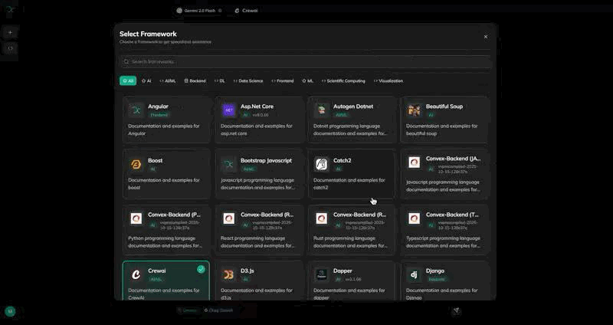Screen dimensions: 613x325
Task: Click the Convex-Backend (P... Python logo icon
Action: point(136,218)
